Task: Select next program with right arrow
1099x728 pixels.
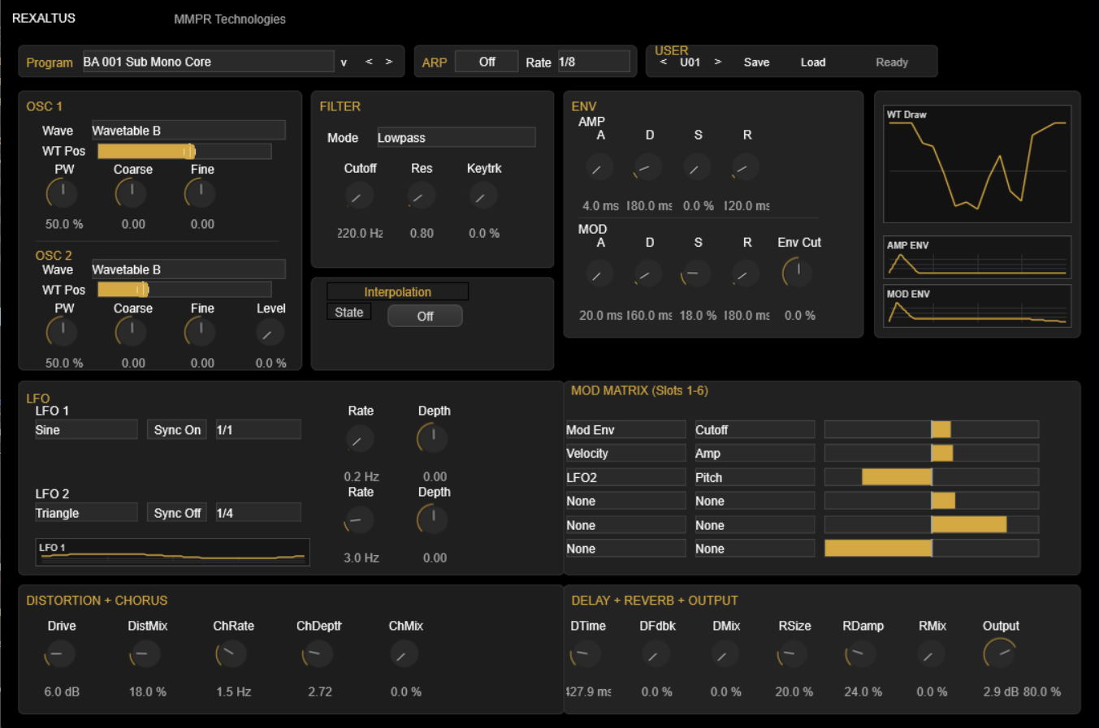Action: pyautogui.click(x=389, y=61)
